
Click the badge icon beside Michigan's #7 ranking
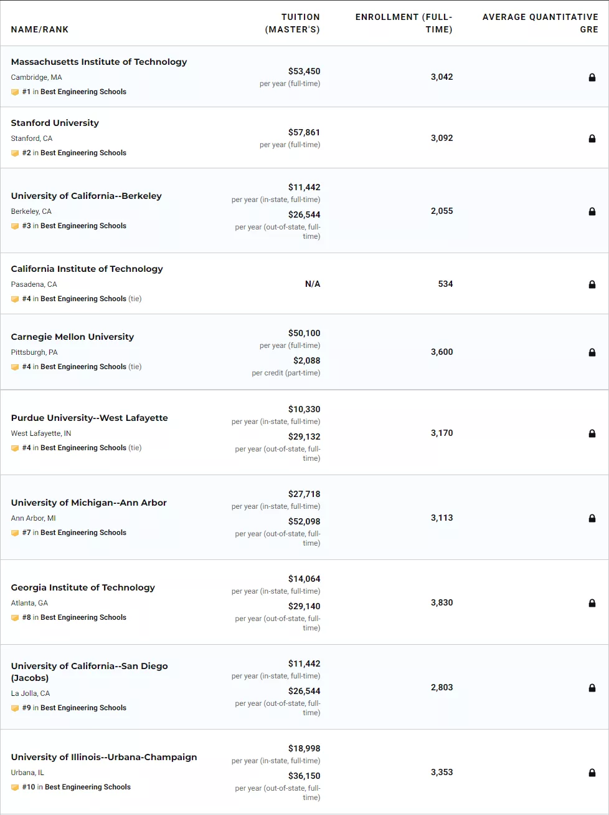point(15,533)
